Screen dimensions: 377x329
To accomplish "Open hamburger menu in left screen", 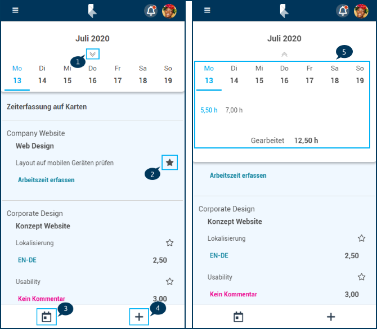I will (15, 10).
